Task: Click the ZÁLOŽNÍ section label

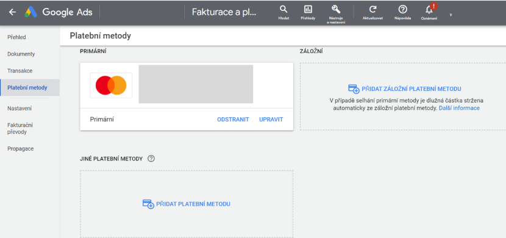Action: (x=312, y=51)
